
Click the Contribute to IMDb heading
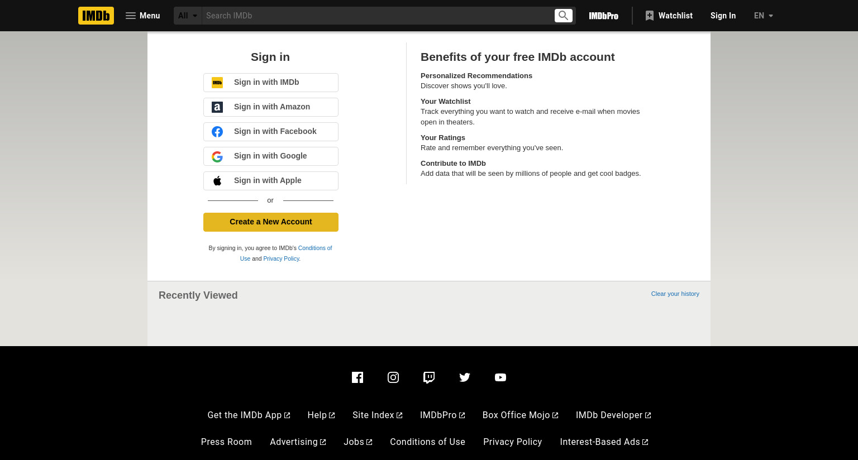(453, 163)
